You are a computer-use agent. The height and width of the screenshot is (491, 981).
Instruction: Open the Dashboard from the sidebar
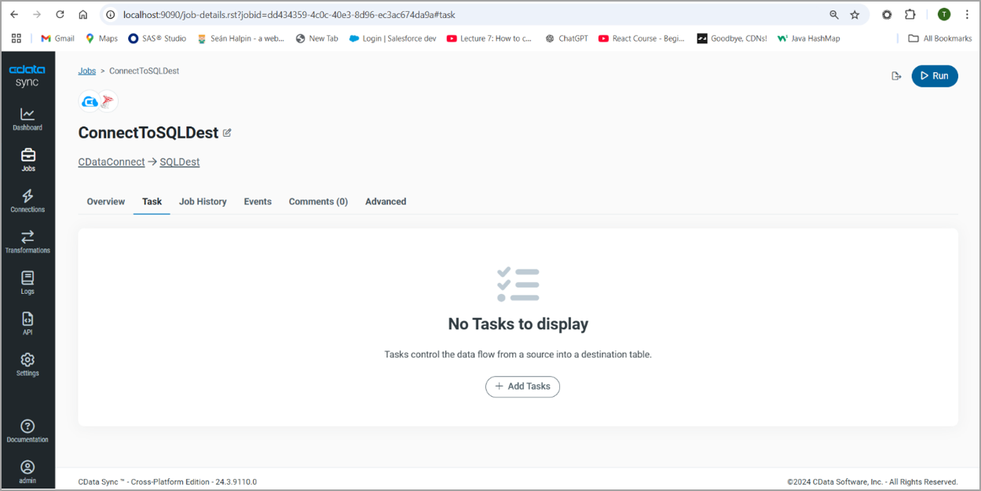tap(27, 119)
